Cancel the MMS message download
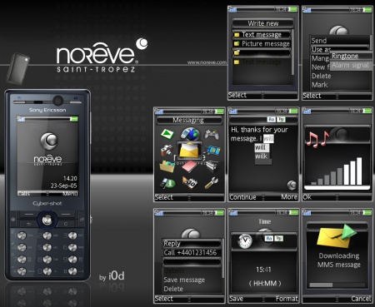The width and height of the screenshot is (375, 307). [x=361, y=299]
